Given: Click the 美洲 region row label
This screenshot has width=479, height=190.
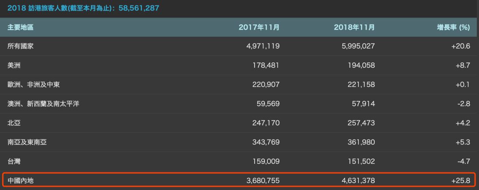Looking at the screenshot, I should (14, 65).
